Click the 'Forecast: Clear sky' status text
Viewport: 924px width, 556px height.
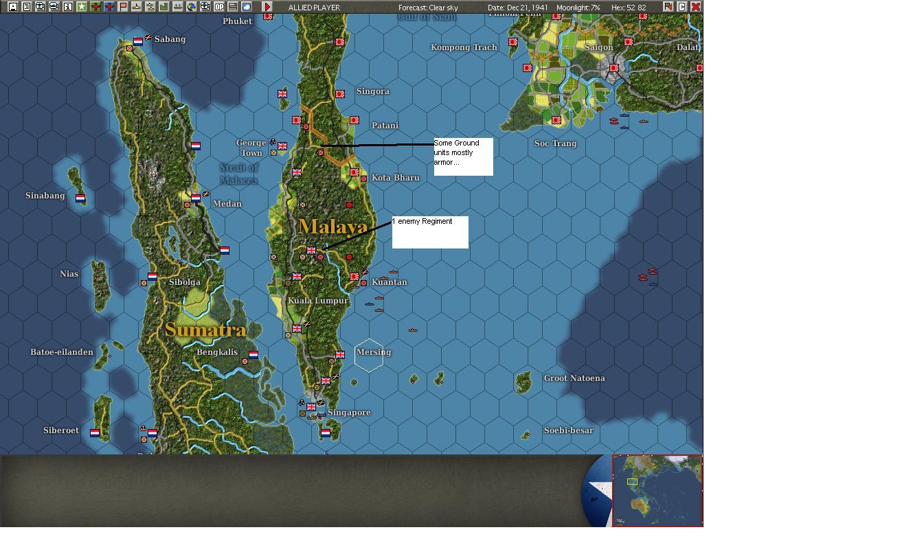[x=428, y=8]
